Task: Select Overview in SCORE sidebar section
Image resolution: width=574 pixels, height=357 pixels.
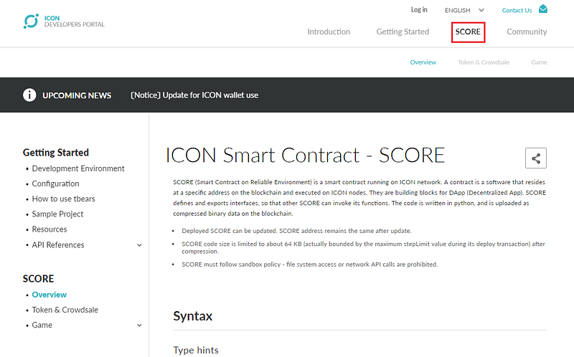Action: [49, 295]
